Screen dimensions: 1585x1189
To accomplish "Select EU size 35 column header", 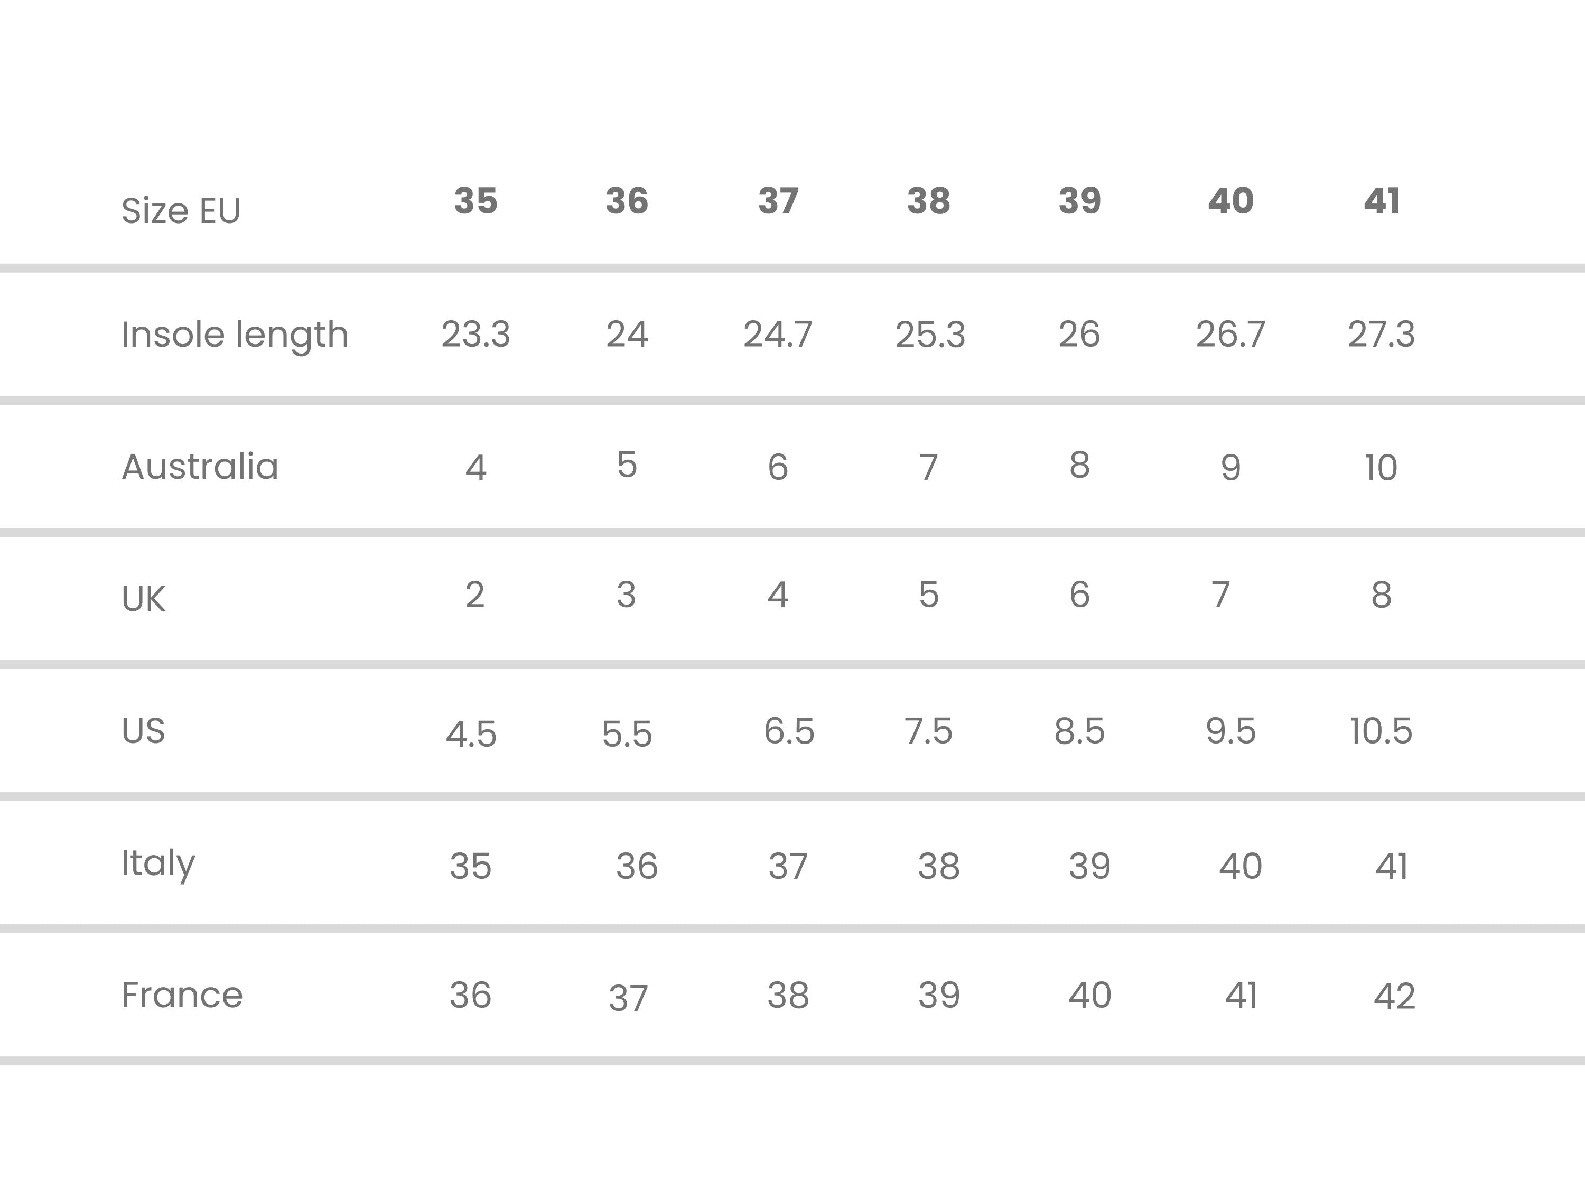I will point(476,201).
